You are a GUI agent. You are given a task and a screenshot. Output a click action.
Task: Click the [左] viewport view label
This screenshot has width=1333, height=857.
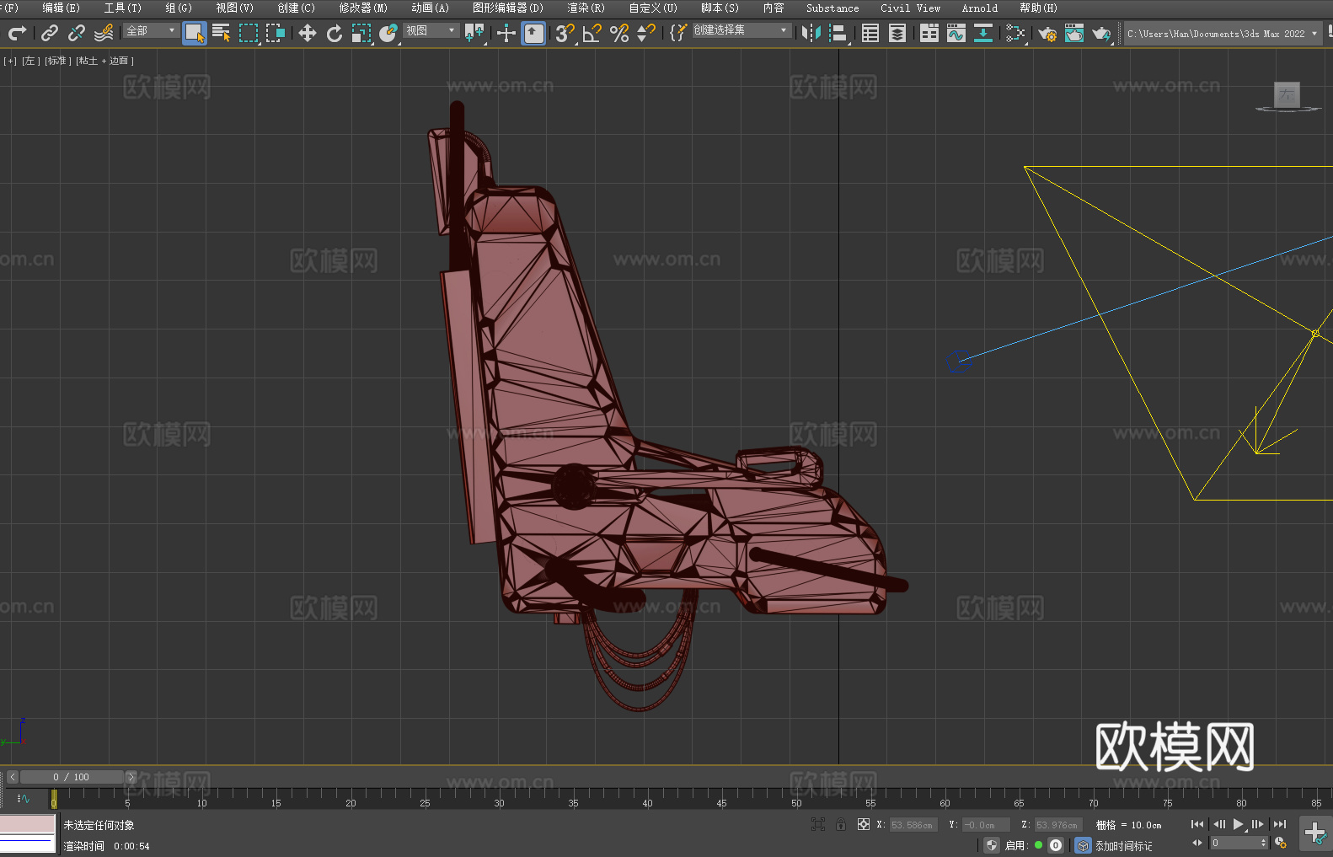30,61
